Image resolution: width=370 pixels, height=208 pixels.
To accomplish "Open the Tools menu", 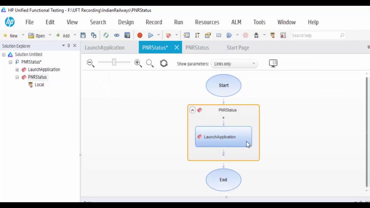I will [x=259, y=22].
